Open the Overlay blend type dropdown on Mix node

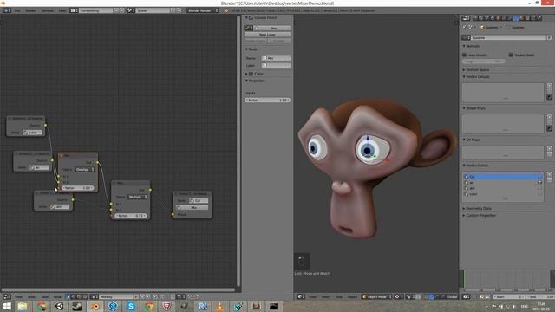pyautogui.click(x=85, y=170)
